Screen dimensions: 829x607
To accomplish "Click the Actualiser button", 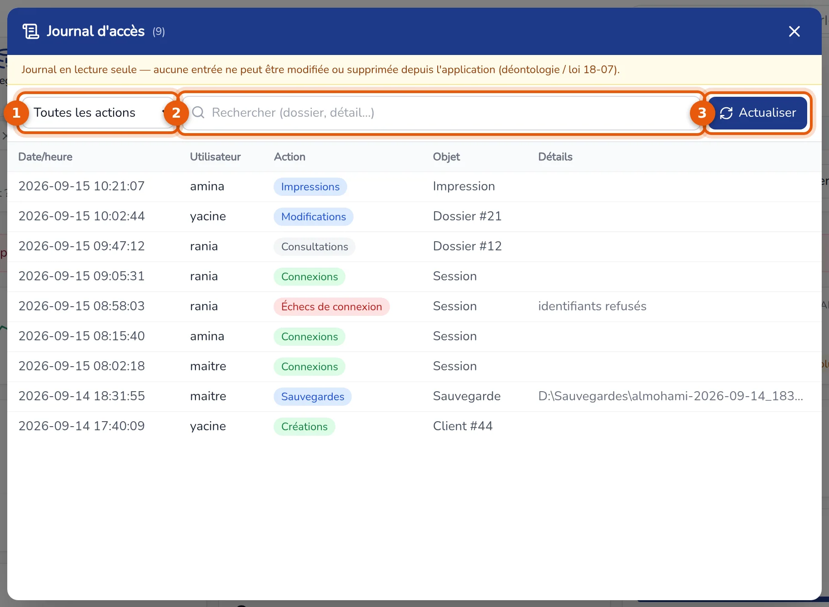I will point(758,113).
